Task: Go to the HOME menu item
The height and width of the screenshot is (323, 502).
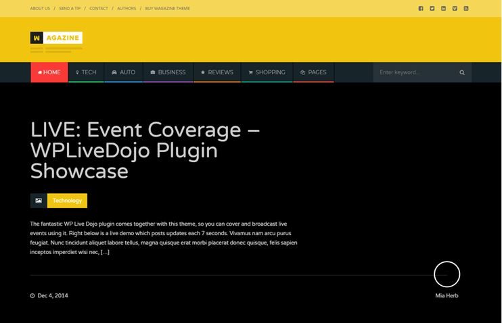Action: click(49, 72)
